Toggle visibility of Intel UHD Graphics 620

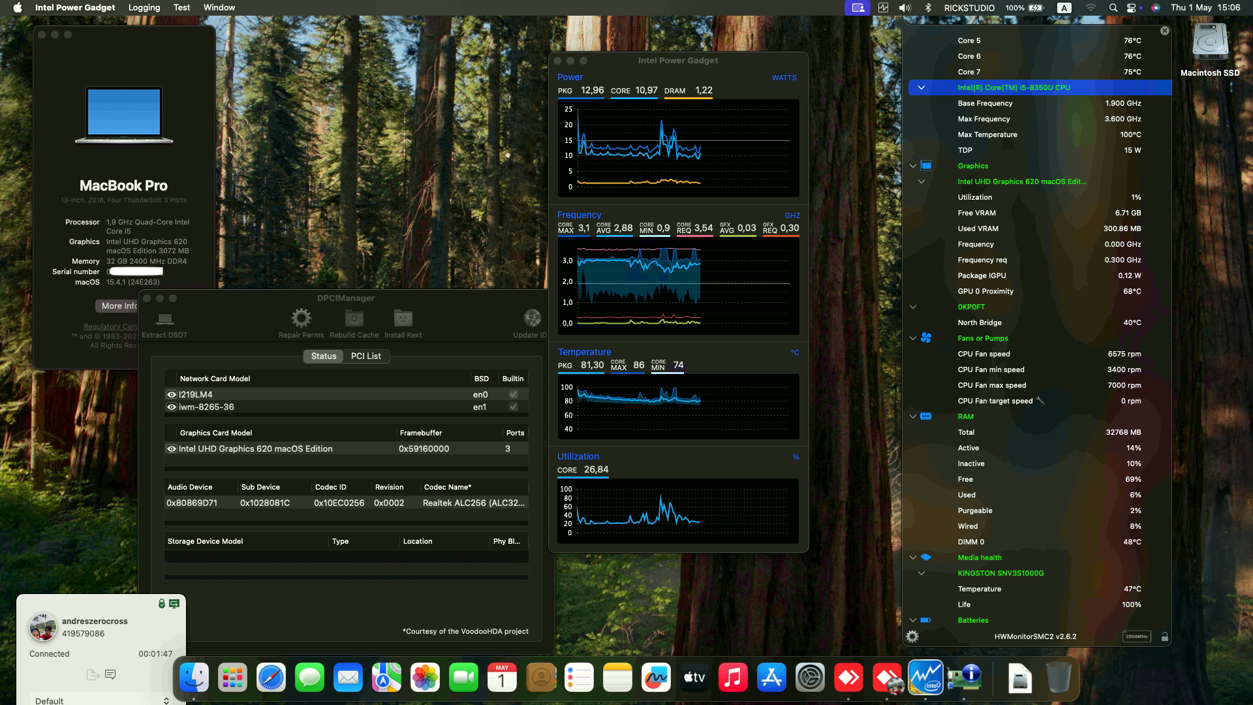tap(171, 448)
